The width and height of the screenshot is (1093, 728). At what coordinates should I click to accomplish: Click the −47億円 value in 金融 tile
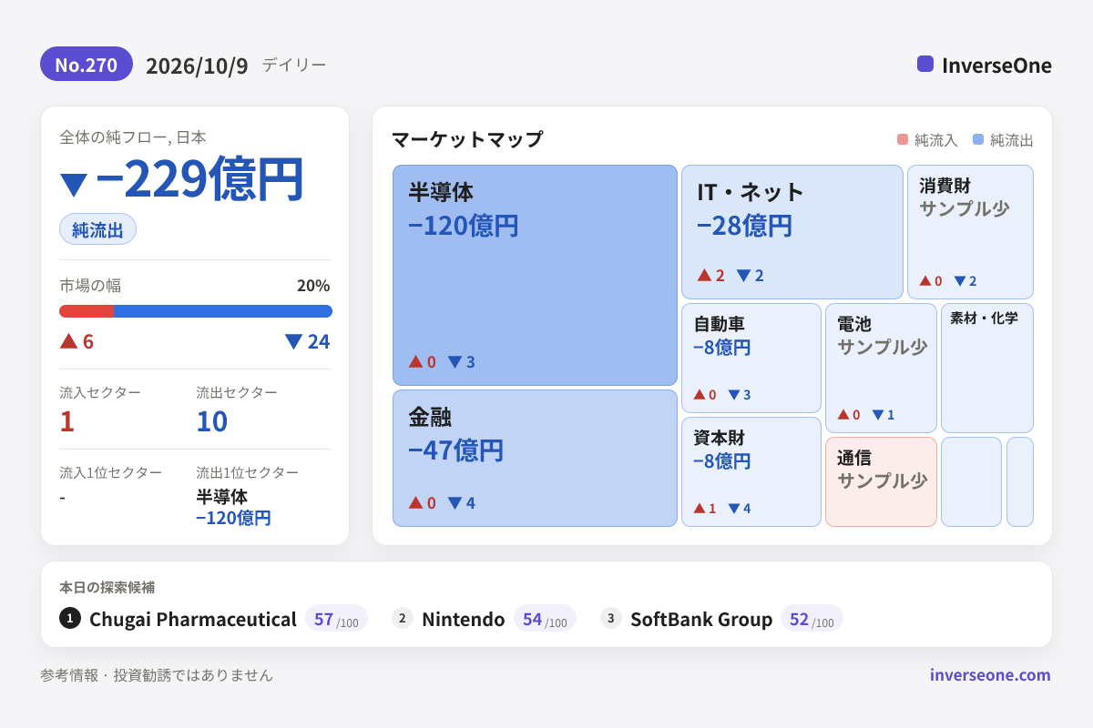click(456, 450)
